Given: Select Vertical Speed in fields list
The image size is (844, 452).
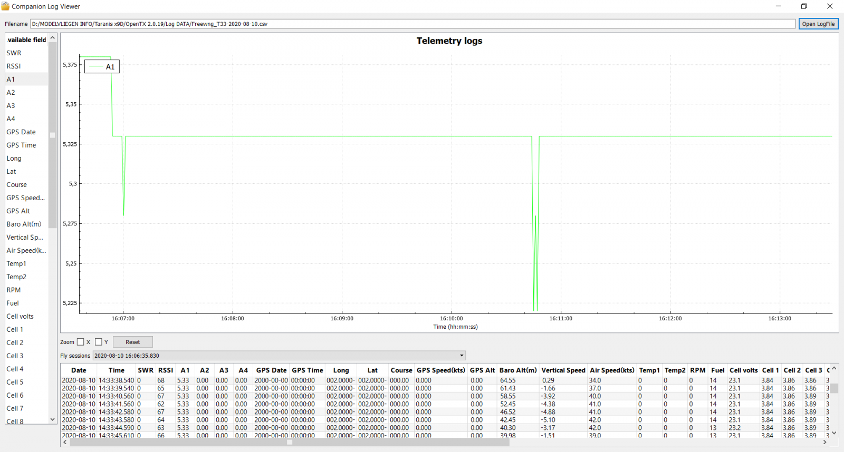Looking at the screenshot, I should click(x=26, y=237).
